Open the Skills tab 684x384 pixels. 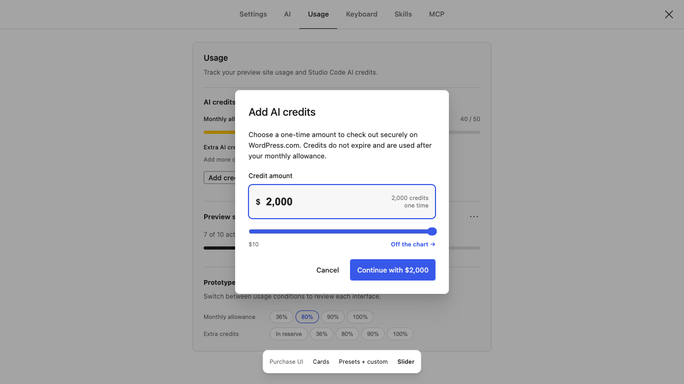[403, 14]
